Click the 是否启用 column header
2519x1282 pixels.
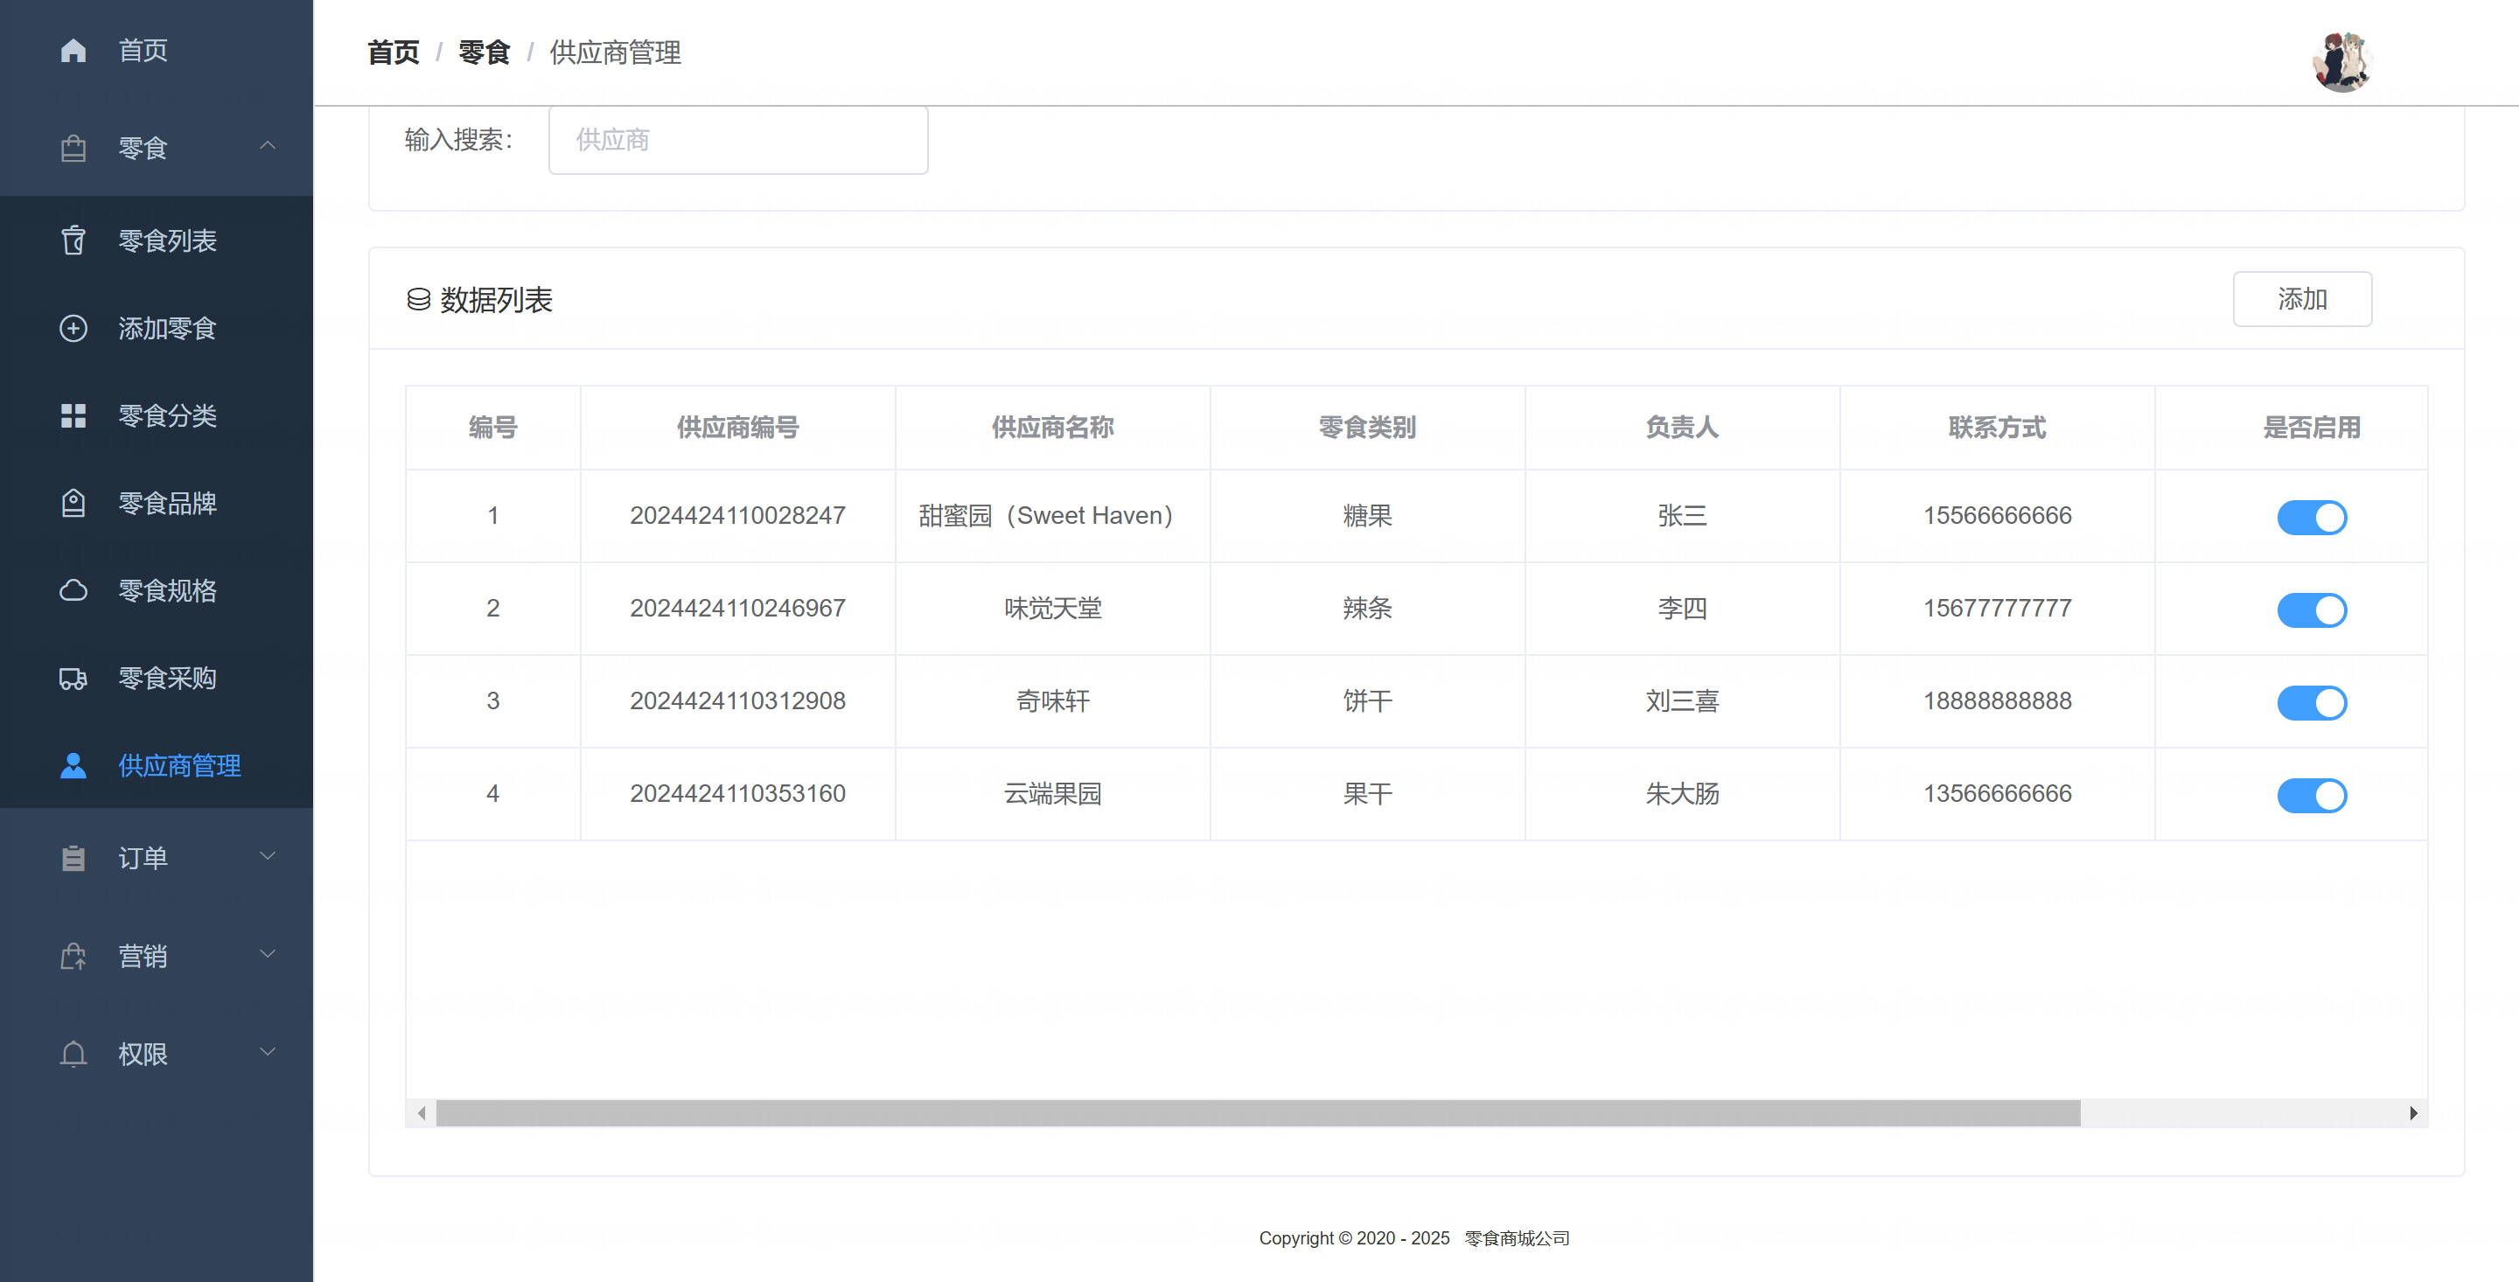coord(2312,428)
